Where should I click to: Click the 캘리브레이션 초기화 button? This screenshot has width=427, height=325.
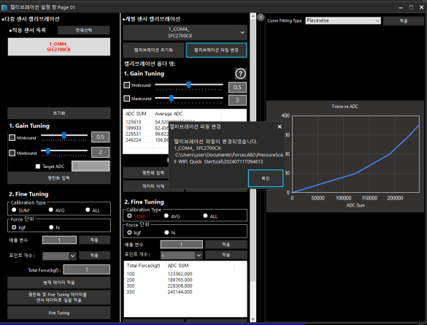click(x=153, y=50)
